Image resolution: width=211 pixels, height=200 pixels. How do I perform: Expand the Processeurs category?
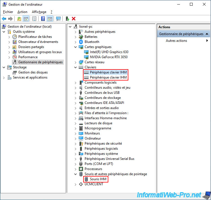point(75,169)
